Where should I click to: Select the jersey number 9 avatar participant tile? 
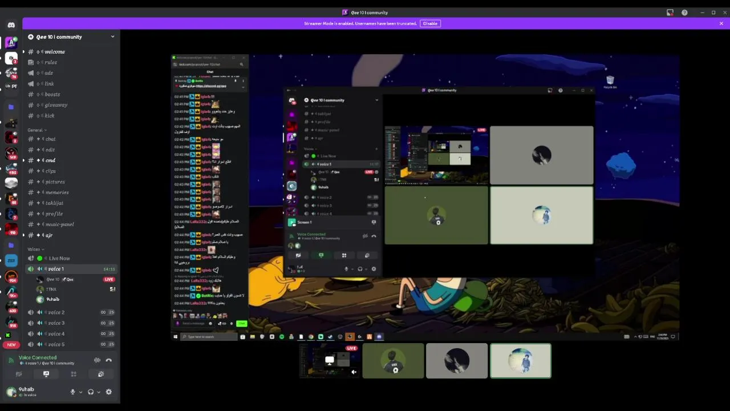[x=394, y=361]
